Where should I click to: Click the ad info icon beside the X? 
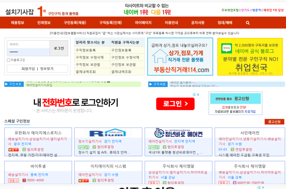click(194, 95)
